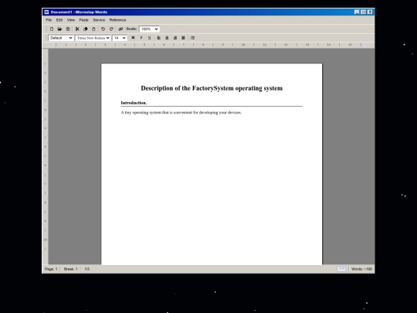
Task: Align text to the left
Action: pos(159,38)
